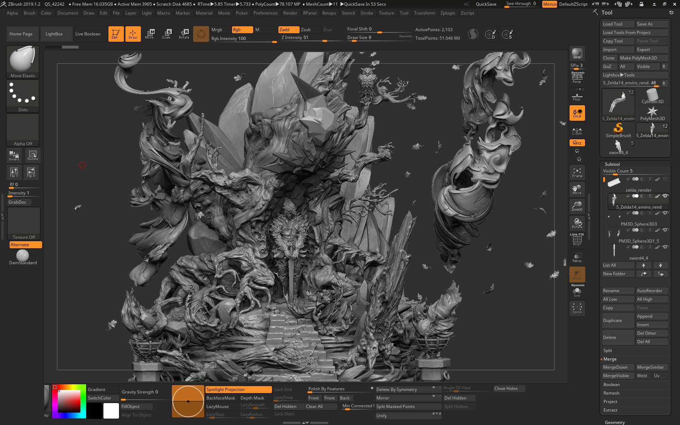The image size is (680, 425).
Task: Toggle Zadd sculpting mode off
Action: (288, 29)
